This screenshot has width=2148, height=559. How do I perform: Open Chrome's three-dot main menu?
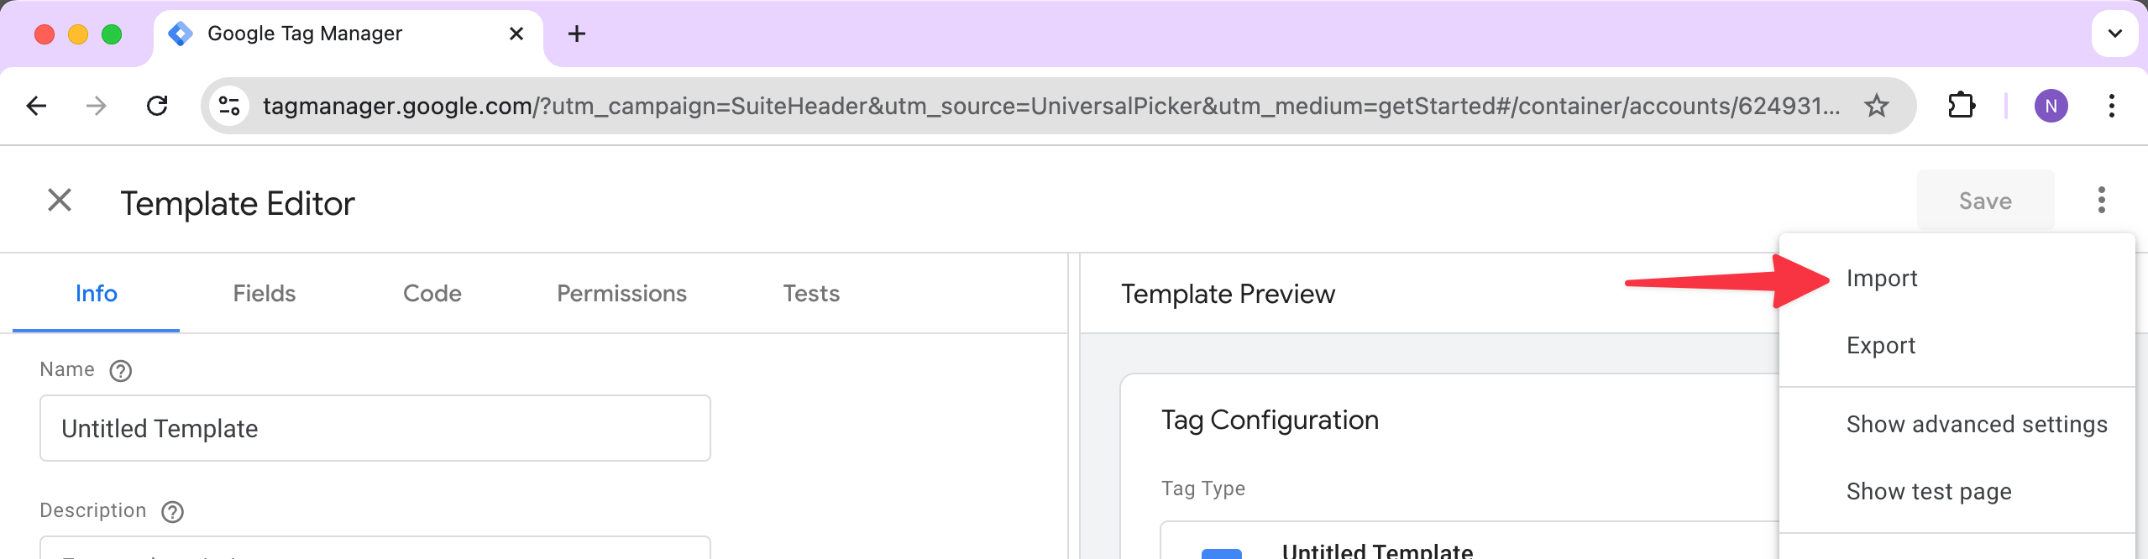(2111, 106)
